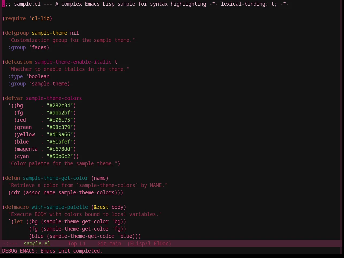Click the "#282c34" color string
The width and height of the screenshot is (344, 258).
click(60, 105)
